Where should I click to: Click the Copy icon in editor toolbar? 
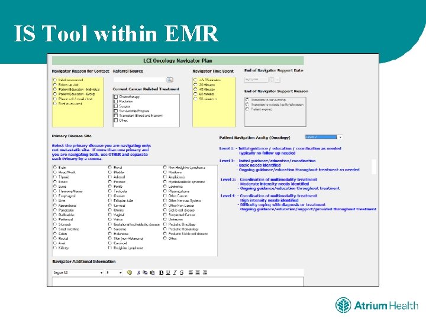145,272
